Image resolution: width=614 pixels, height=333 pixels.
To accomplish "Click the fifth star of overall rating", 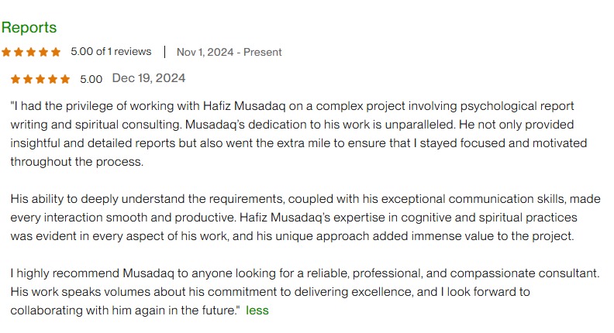I will [56, 52].
